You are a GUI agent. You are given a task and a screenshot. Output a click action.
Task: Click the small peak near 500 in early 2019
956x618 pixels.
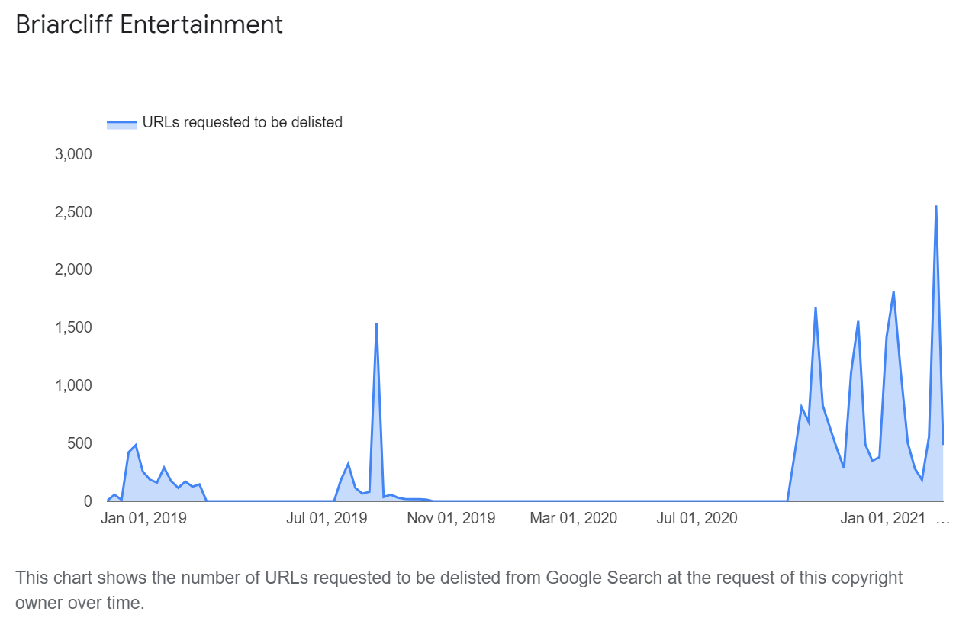(135, 445)
